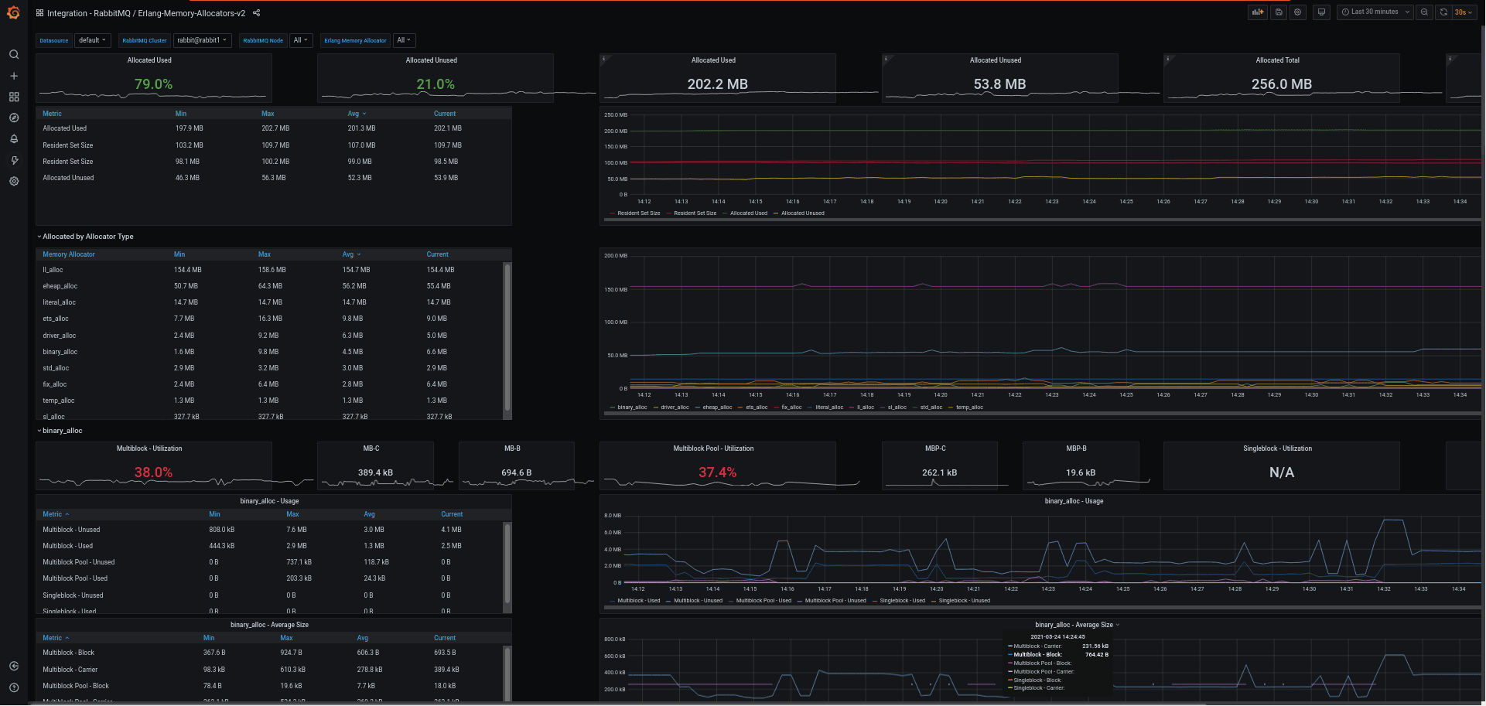Image resolution: width=1486 pixels, height=706 pixels.
Task: Cycle view mode with the monitor icon
Action: 1321,12
